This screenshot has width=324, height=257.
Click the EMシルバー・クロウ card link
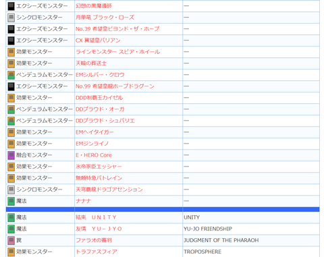100,75
